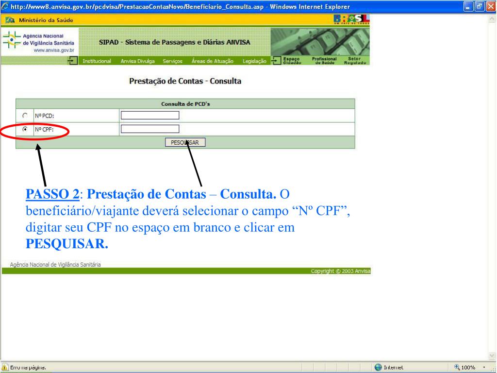Click the arrow icon before Institucional

point(73,61)
